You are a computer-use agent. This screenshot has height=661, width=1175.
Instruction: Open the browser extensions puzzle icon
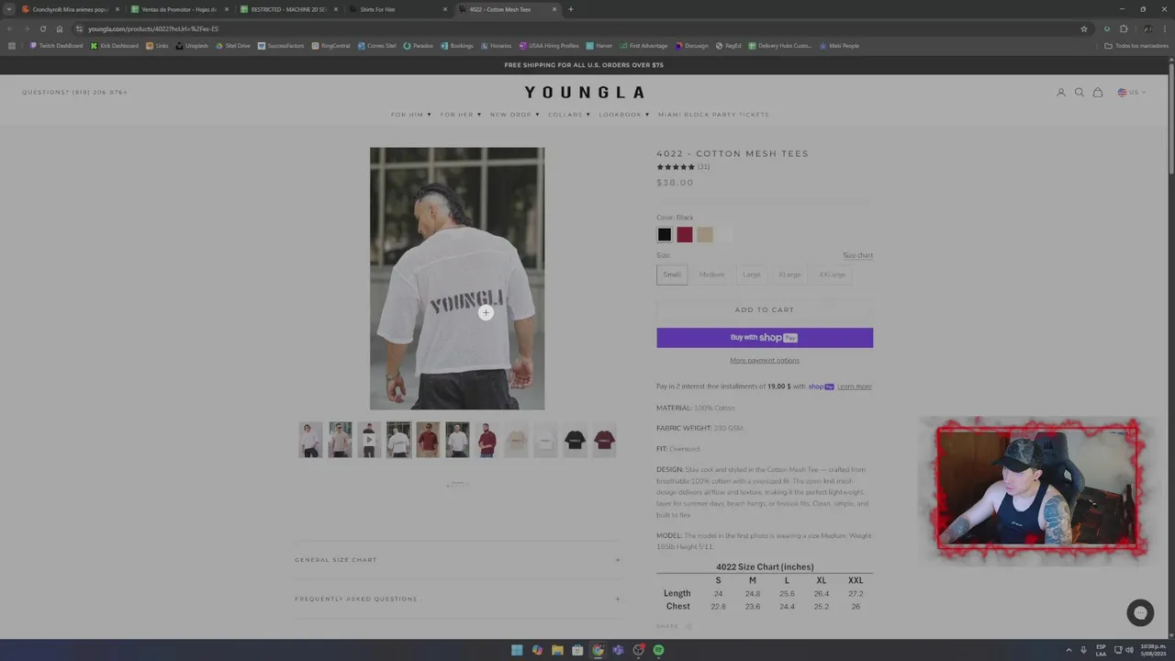pos(1124,28)
